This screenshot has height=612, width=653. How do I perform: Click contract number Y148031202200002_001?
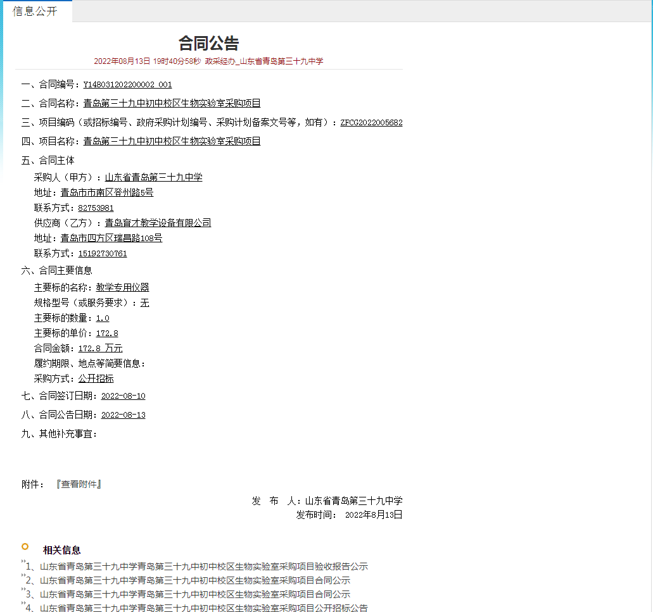point(127,85)
